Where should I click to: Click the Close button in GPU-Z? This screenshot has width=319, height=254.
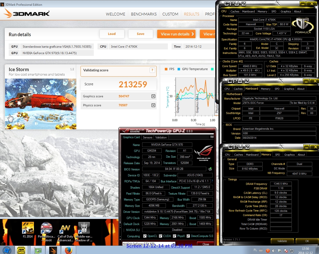pos(206,244)
